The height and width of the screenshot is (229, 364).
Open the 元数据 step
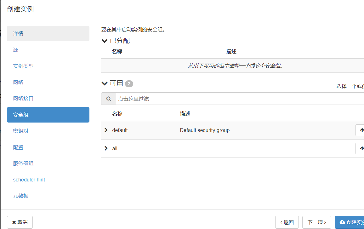click(x=20, y=196)
